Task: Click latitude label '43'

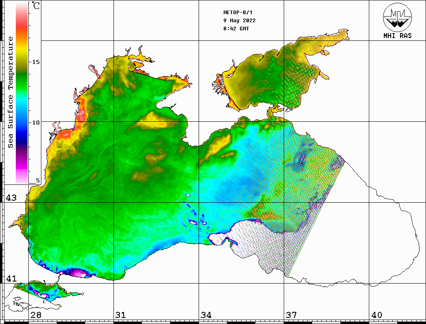Action: [x=11, y=198]
